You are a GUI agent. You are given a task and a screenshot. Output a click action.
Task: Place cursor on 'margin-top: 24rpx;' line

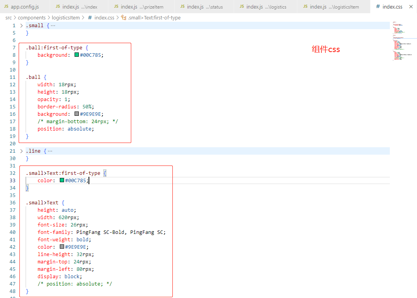click(64, 261)
